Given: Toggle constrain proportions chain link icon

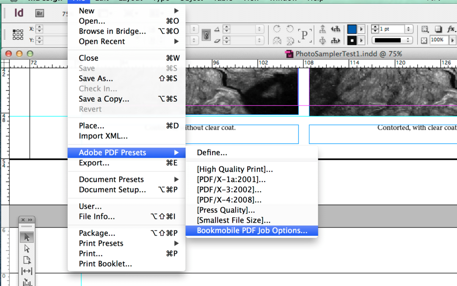Looking at the screenshot, I should (x=206, y=35).
